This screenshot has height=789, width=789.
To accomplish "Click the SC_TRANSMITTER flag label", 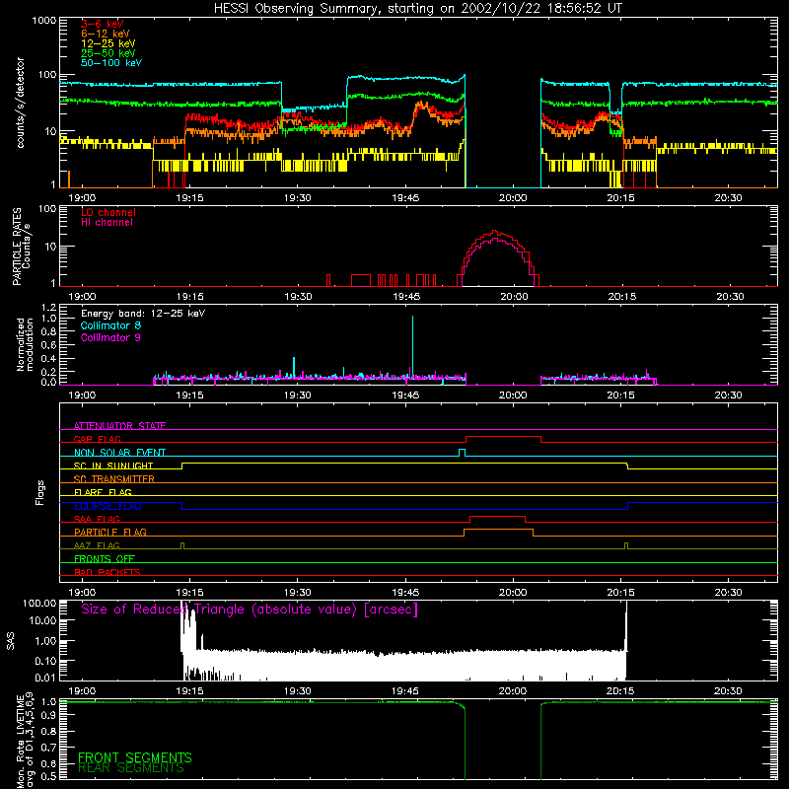I will tap(114, 478).
